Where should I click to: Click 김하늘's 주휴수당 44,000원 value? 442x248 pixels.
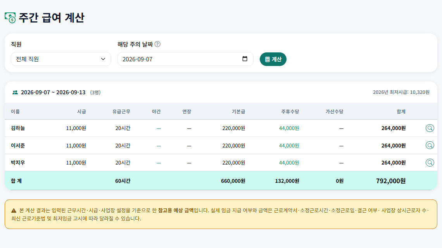point(289,128)
